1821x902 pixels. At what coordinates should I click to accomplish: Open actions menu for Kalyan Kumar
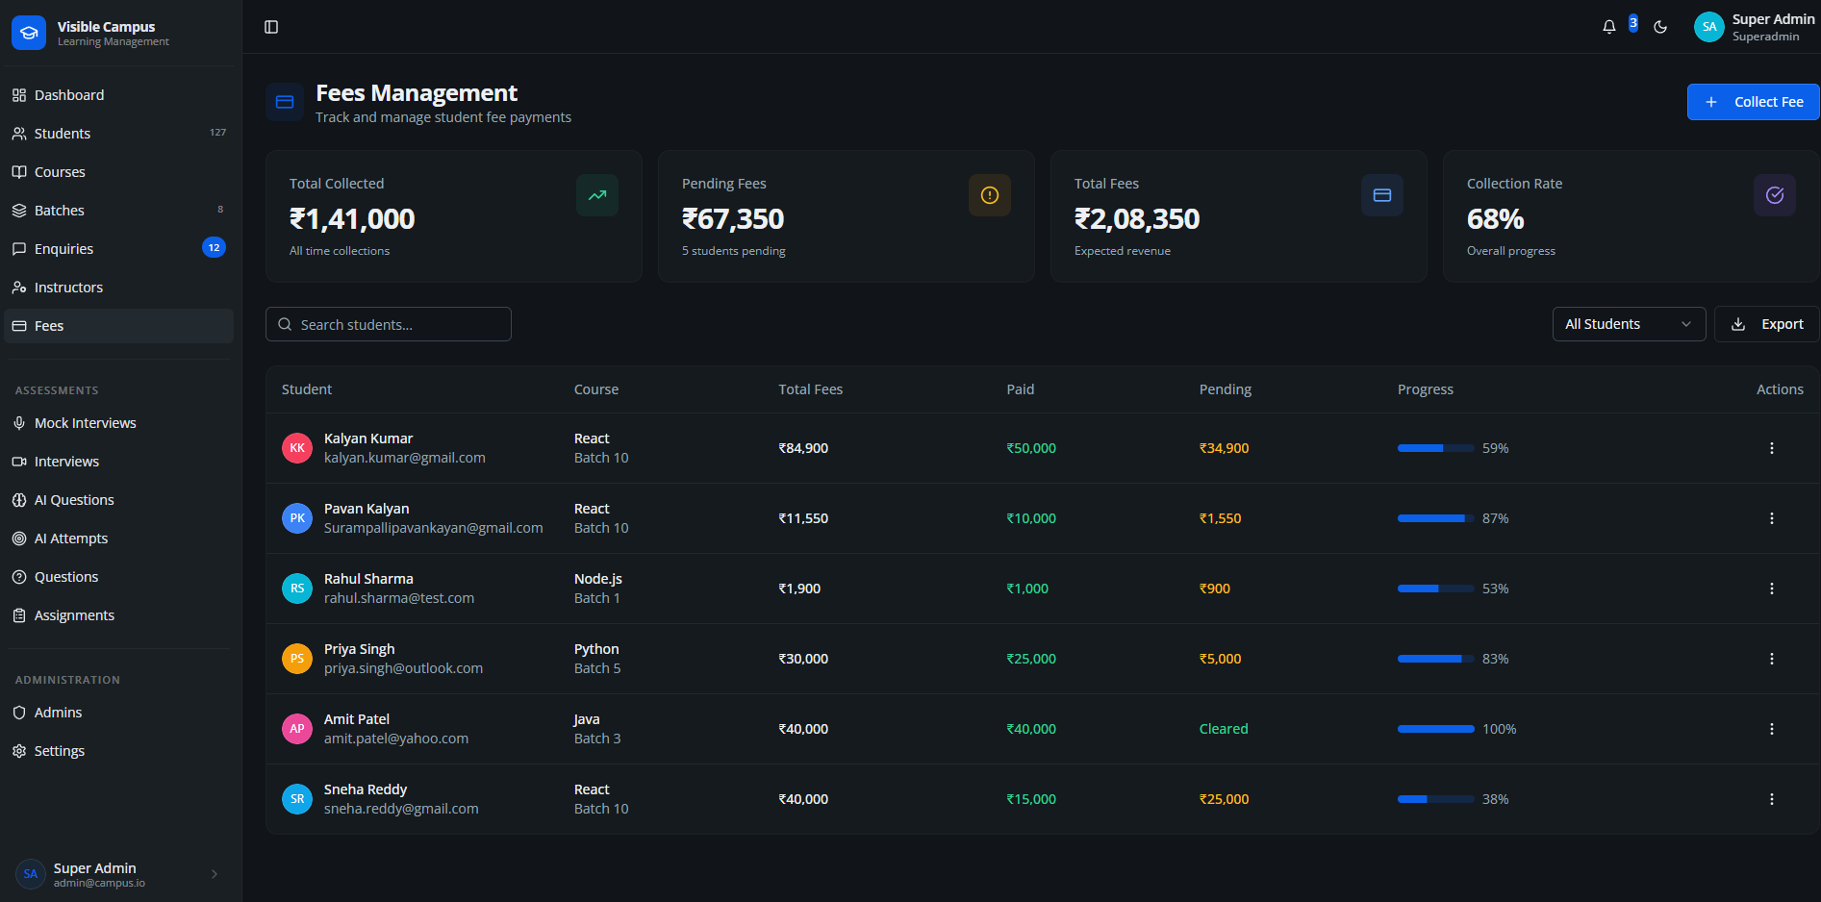click(1771, 448)
